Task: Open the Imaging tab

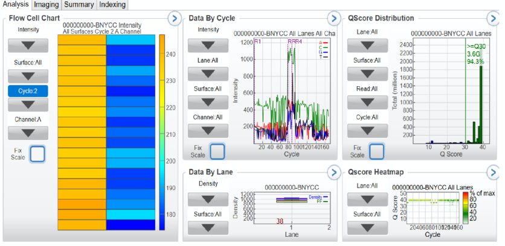Action: (x=47, y=4)
